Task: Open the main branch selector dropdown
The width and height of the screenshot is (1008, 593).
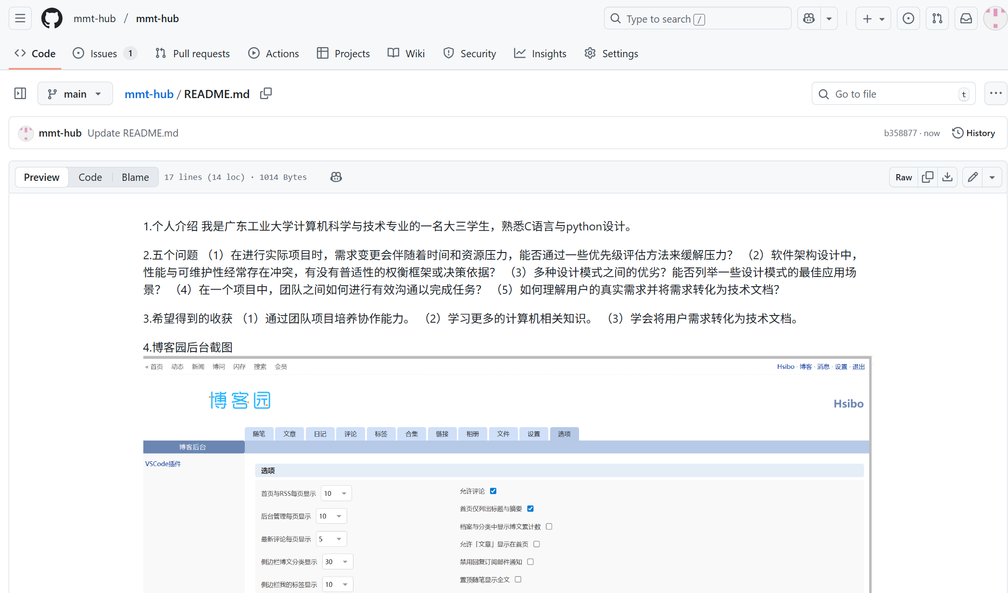Action: point(75,94)
